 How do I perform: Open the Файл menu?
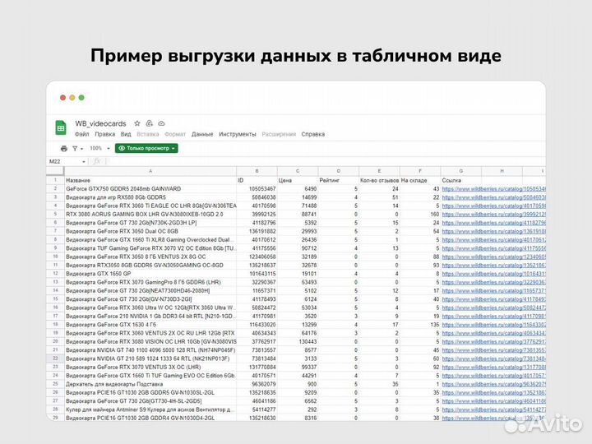[82, 134]
